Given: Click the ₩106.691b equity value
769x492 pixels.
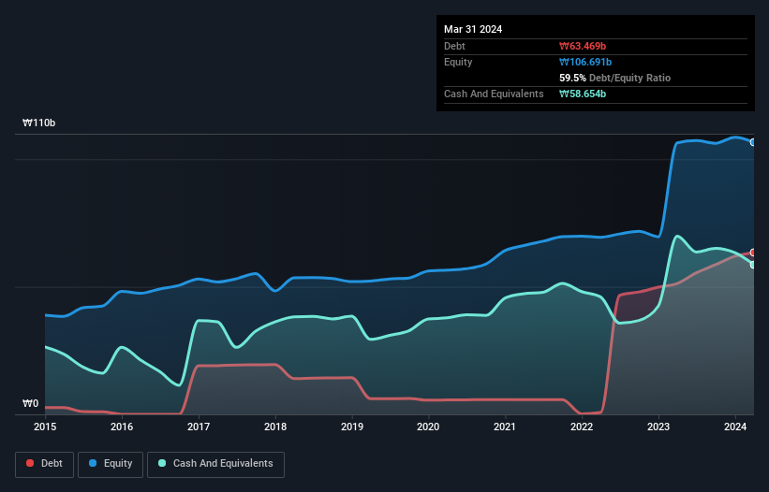Looking at the screenshot, I should (585, 62).
